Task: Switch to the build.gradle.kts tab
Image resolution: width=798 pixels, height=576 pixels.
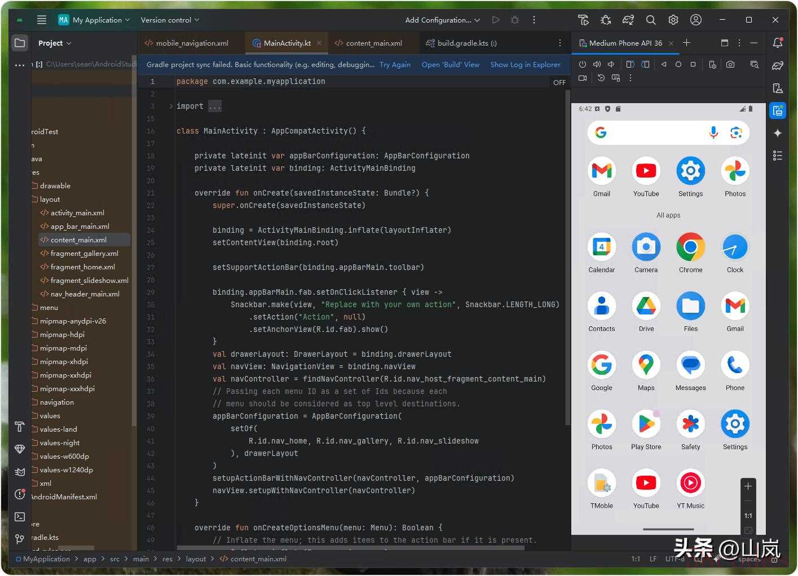Action: coord(466,43)
